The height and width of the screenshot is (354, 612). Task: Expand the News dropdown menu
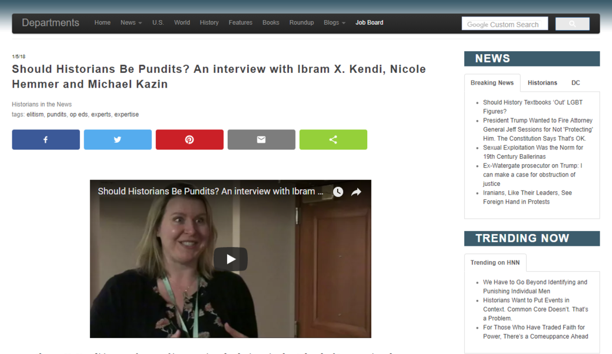point(131,23)
